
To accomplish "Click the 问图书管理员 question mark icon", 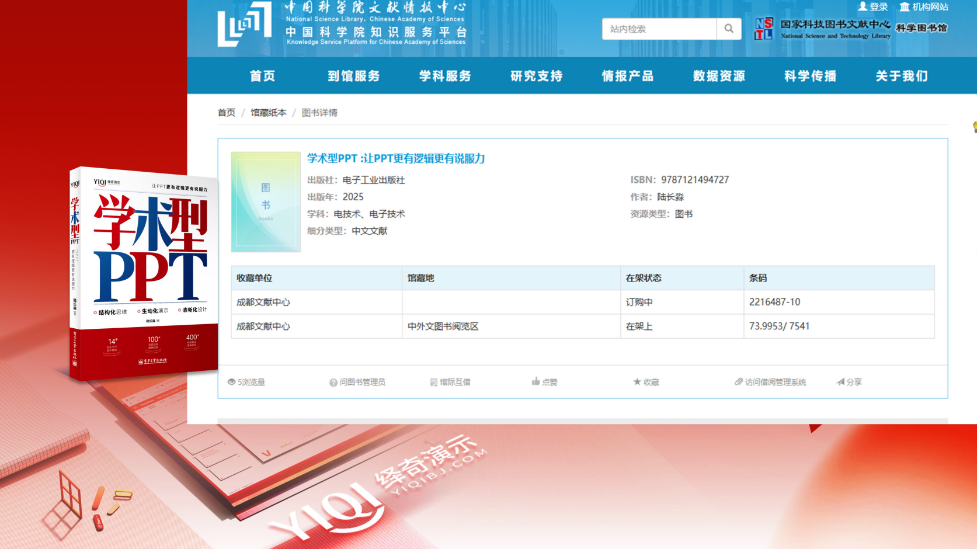I will tap(332, 381).
